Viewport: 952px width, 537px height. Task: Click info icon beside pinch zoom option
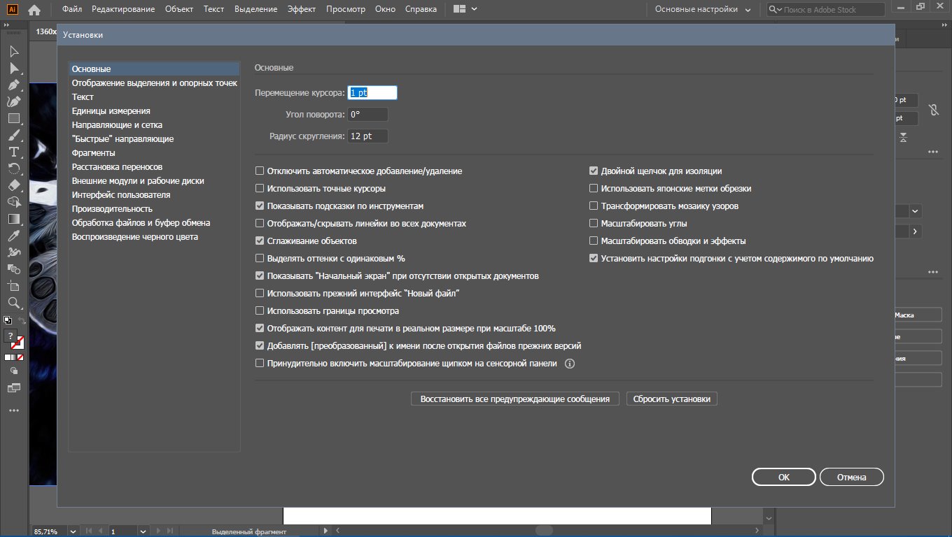(569, 364)
